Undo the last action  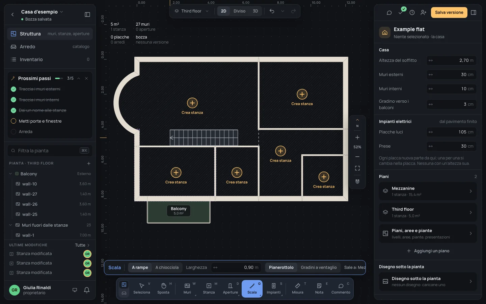click(x=272, y=11)
